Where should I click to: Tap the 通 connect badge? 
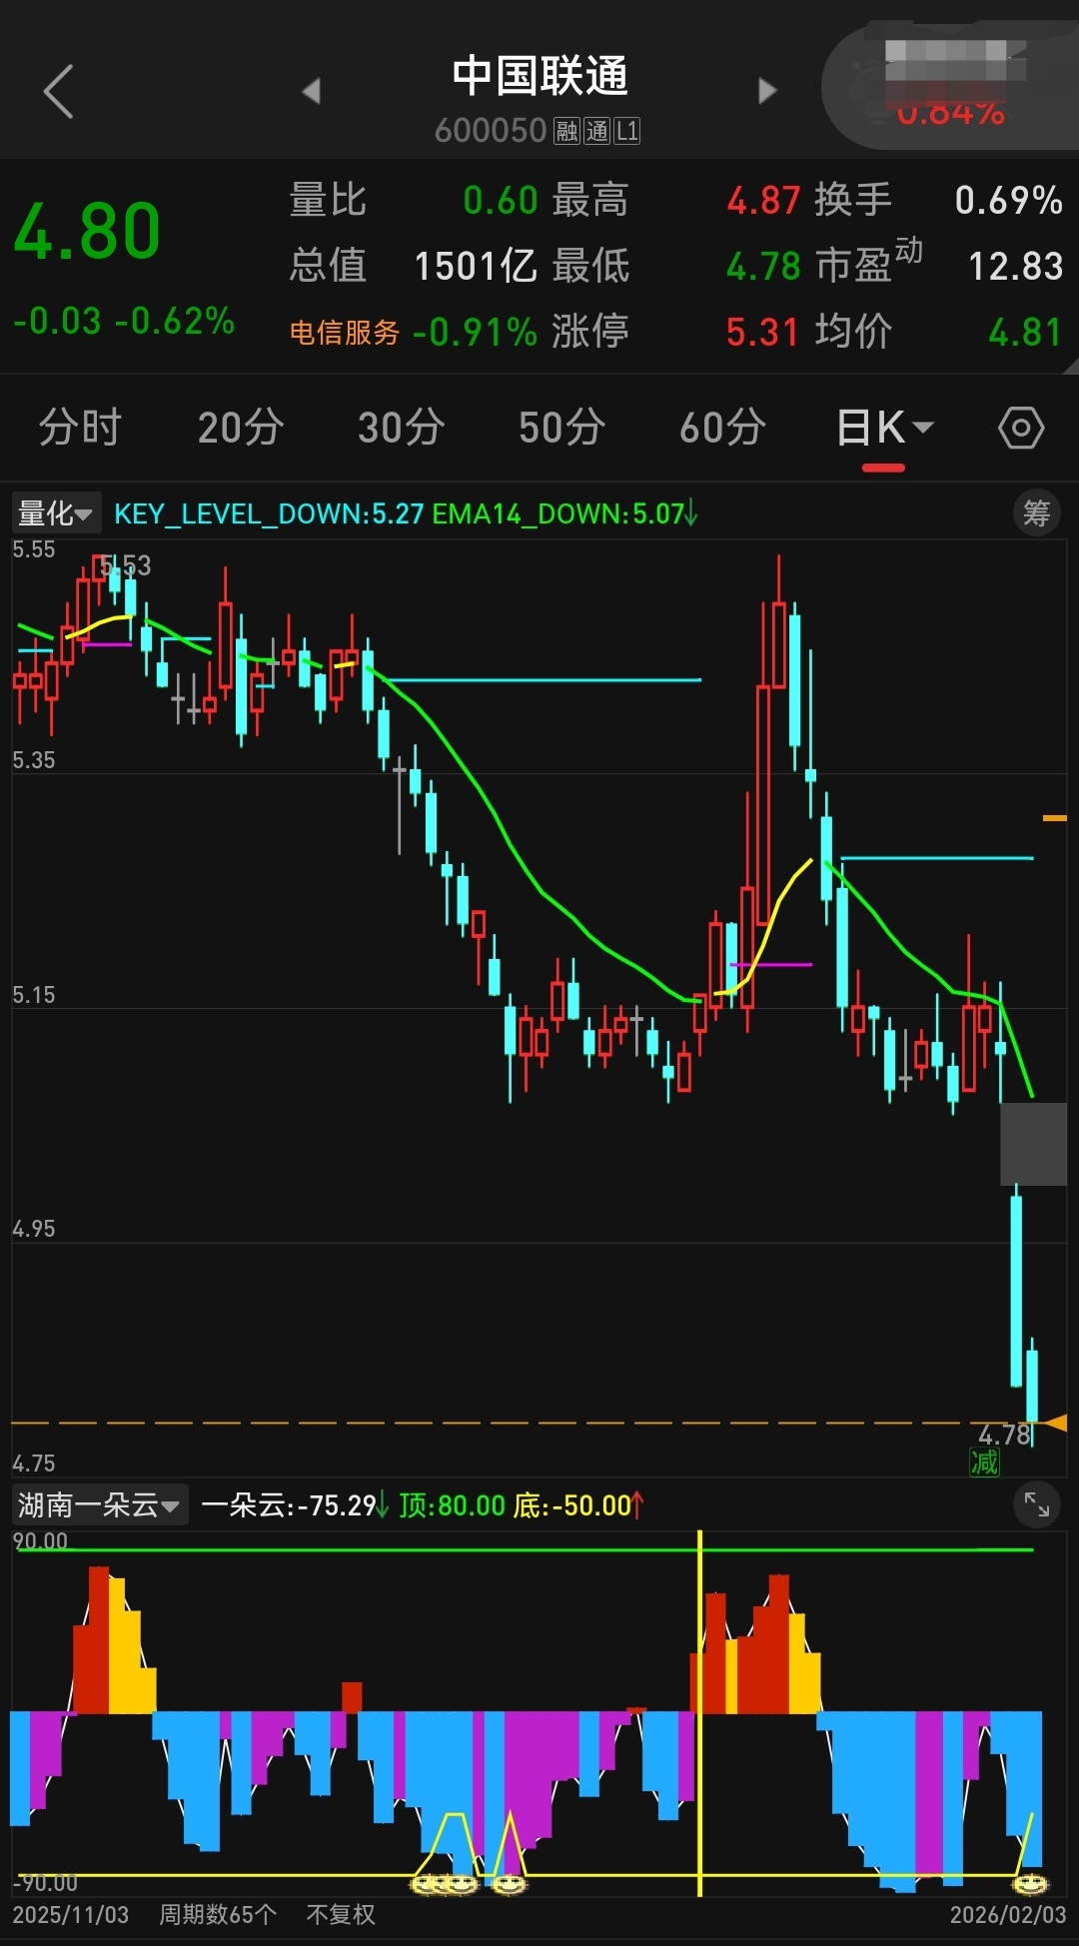[x=596, y=131]
